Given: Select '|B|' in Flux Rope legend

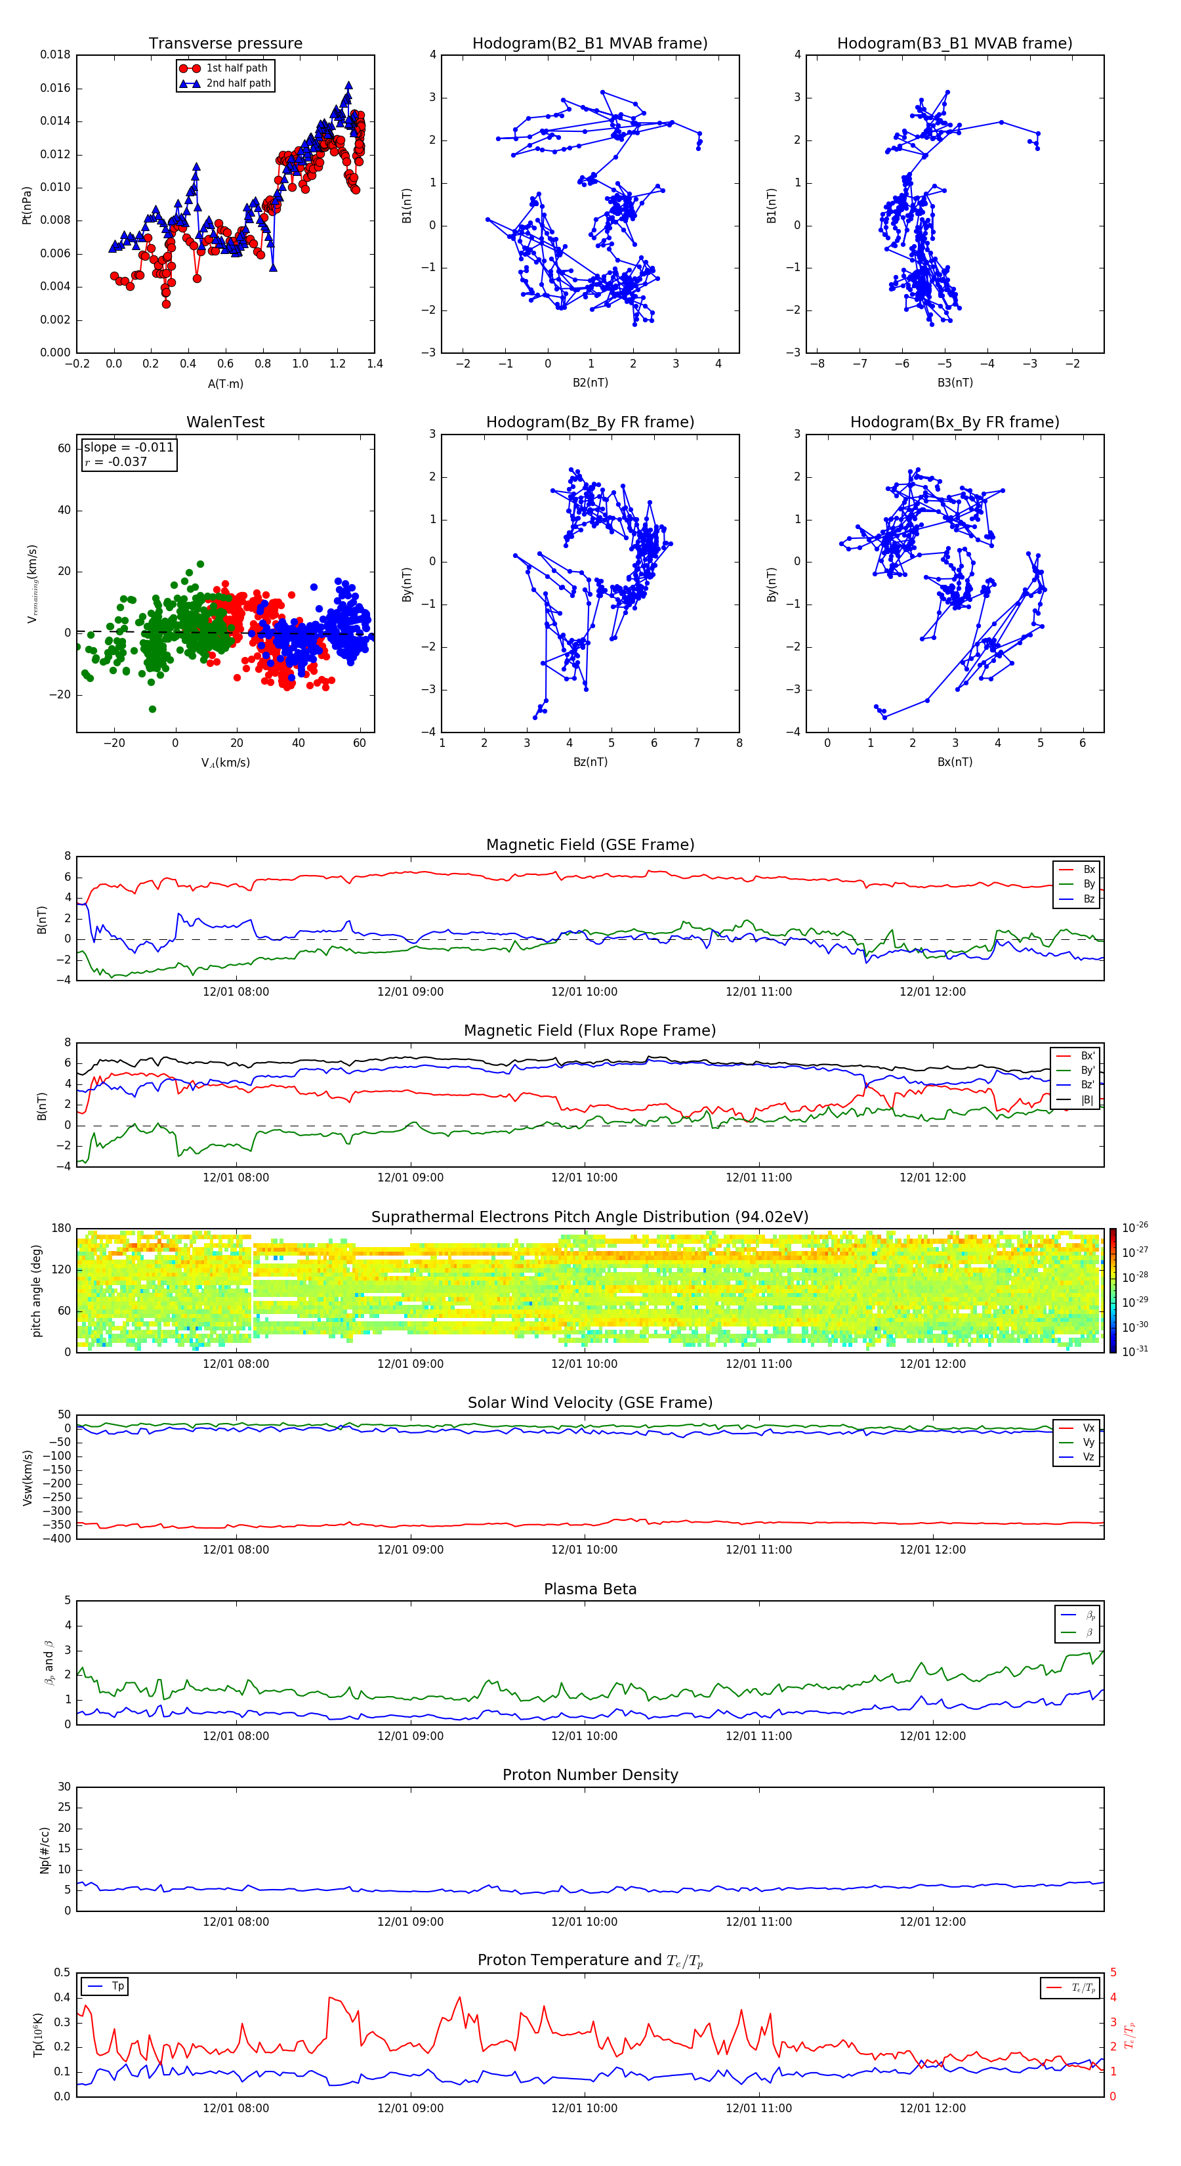Looking at the screenshot, I should click(x=1076, y=1100).
